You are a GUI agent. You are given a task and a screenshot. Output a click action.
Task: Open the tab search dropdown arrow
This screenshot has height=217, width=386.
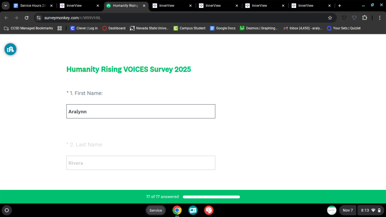pos(5,6)
